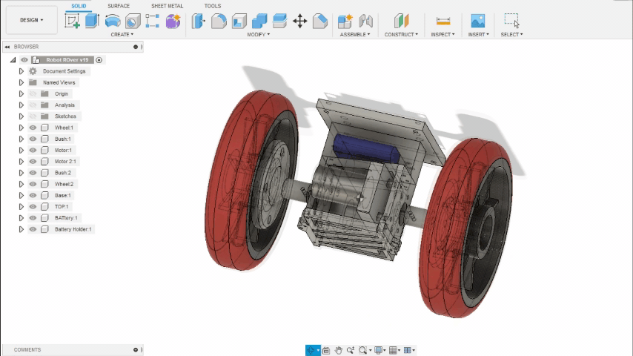Click the Fillet tool in Modify
633x356 pixels.
click(219, 21)
